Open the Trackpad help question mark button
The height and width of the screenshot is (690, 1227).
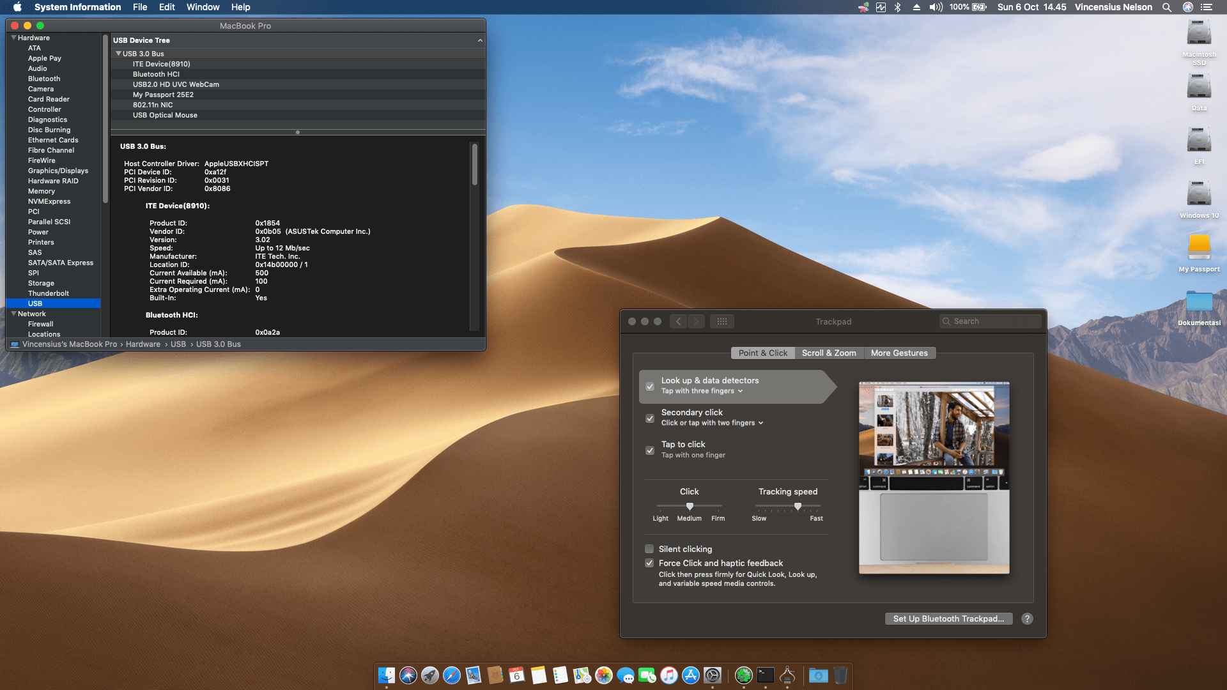1027,618
